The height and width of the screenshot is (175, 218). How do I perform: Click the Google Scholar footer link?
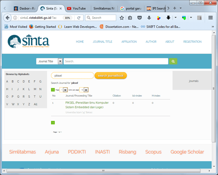(x=187, y=152)
